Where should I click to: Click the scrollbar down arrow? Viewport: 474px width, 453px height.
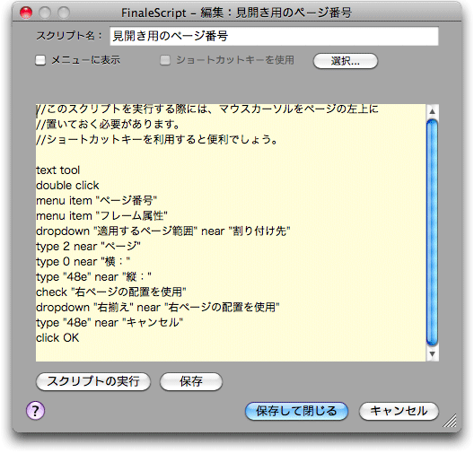click(x=433, y=354)
